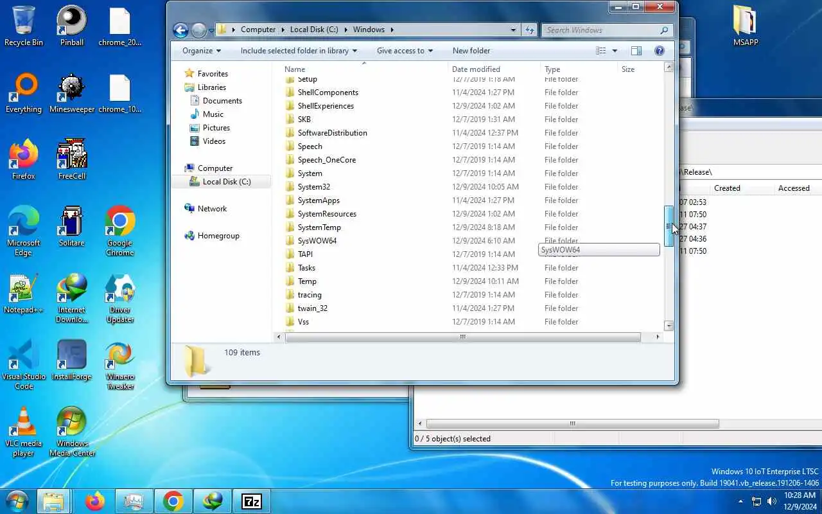Click the Explorer Forward navigation button

point(198,30)
